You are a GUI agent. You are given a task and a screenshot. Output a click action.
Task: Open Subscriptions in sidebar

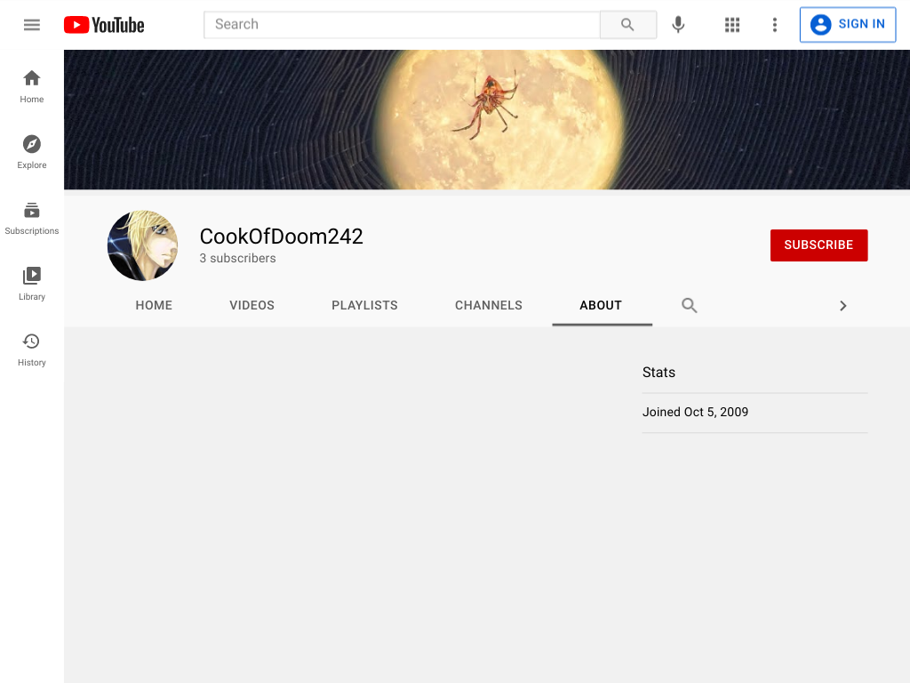(x=32, y=218)
